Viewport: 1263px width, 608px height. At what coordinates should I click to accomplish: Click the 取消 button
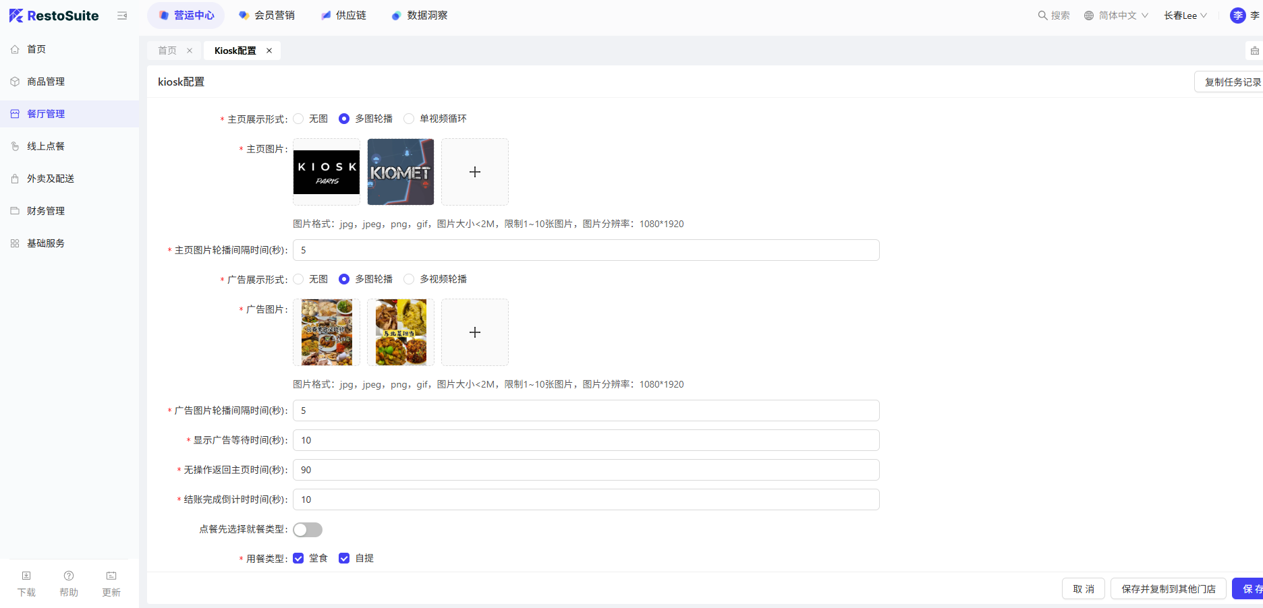point(1084,588)
